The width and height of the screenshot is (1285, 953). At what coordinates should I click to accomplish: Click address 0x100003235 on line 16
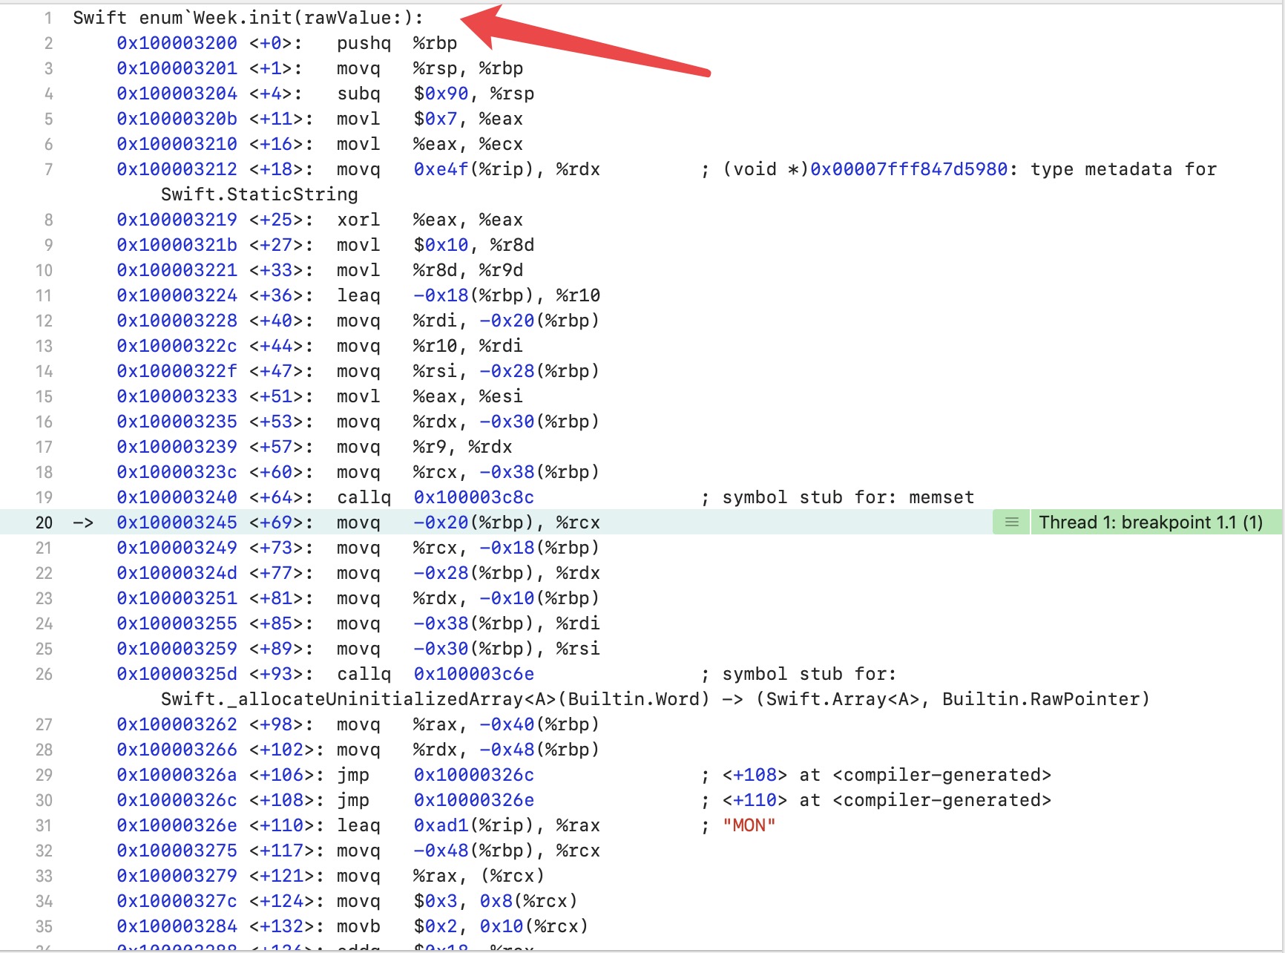pos(177,422)
